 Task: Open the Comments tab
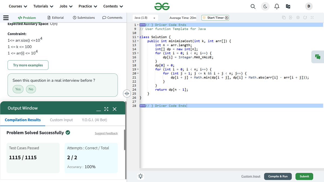coord(112,18)
